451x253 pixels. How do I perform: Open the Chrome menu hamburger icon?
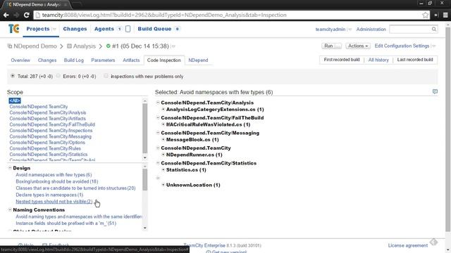tap(445, 15)
